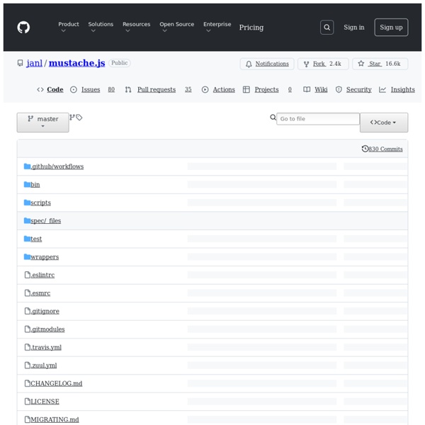The width and height of the screenshot is (425, 425).
Task: Switch to the Actions tab
Action: (x=224, y=90)
